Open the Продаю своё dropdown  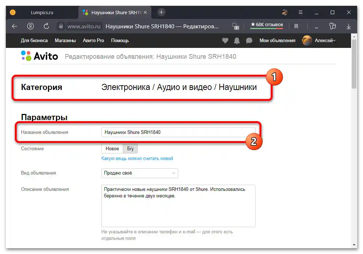(140, 173)
